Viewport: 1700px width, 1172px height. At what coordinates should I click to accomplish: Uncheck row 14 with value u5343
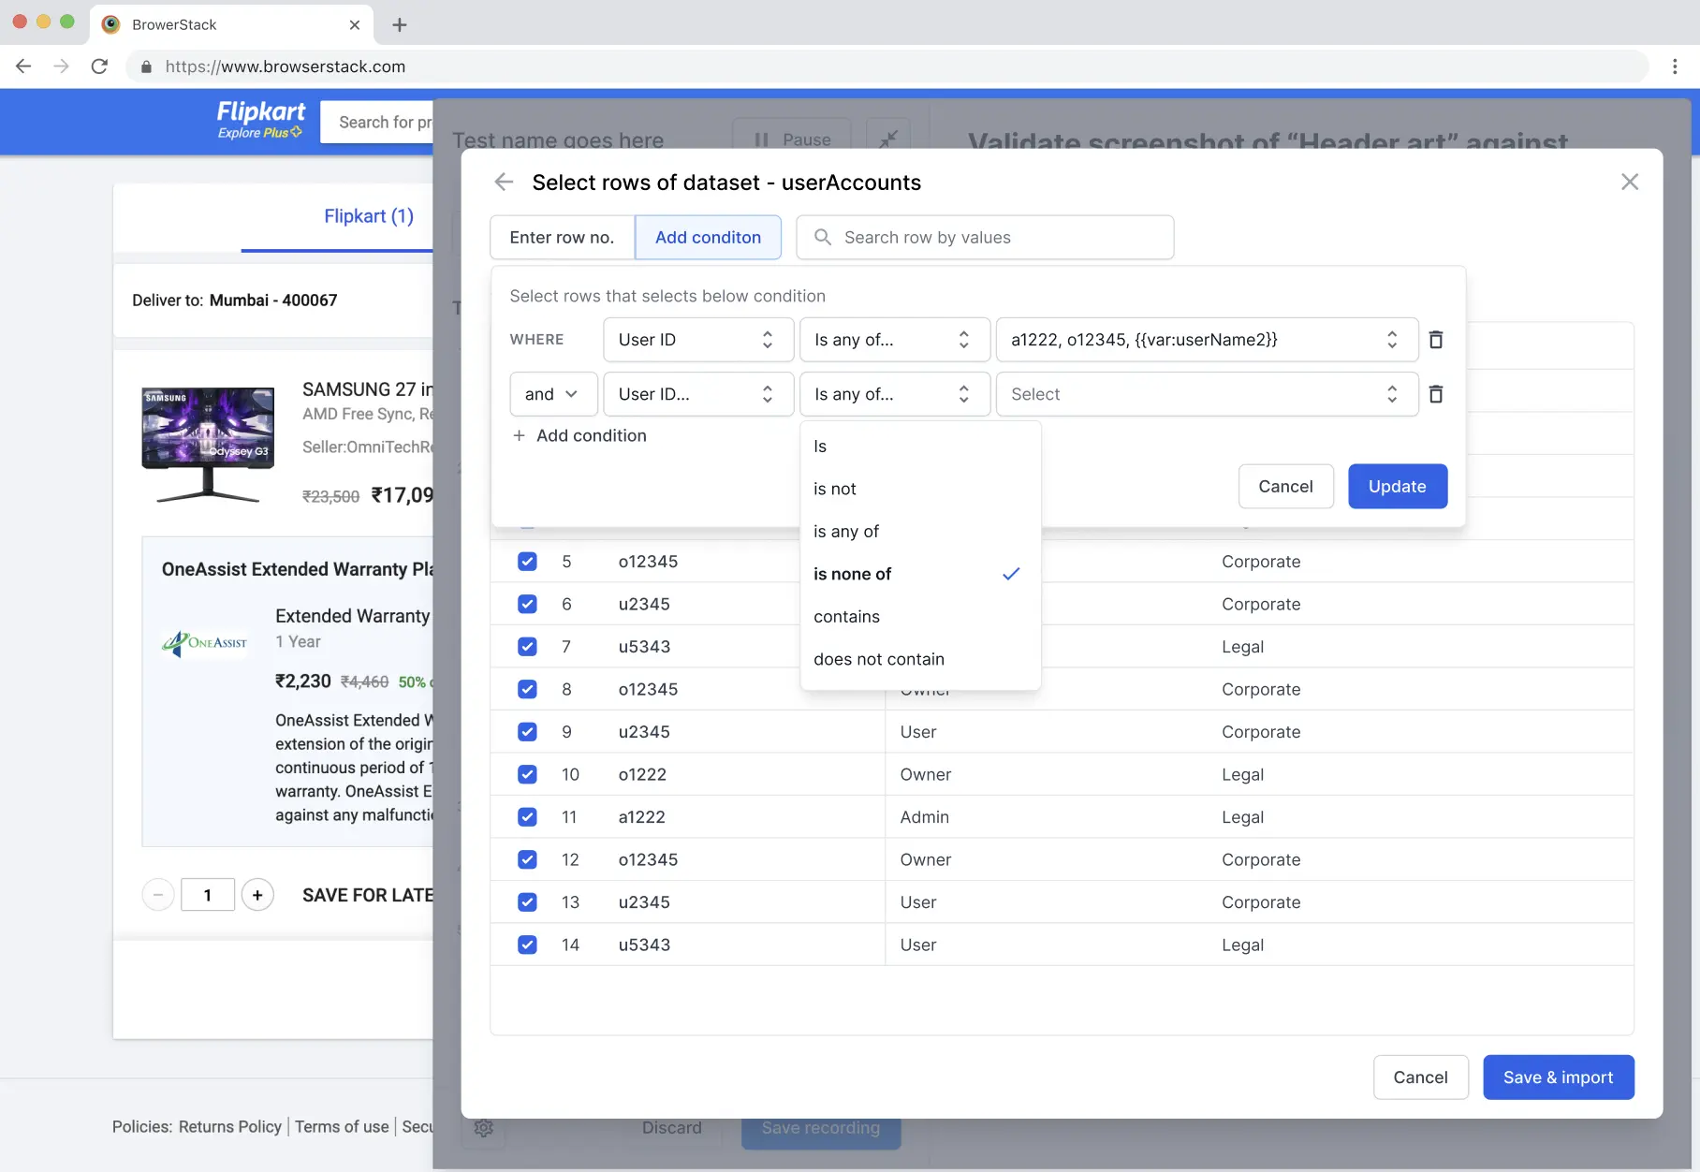point(527,945)
